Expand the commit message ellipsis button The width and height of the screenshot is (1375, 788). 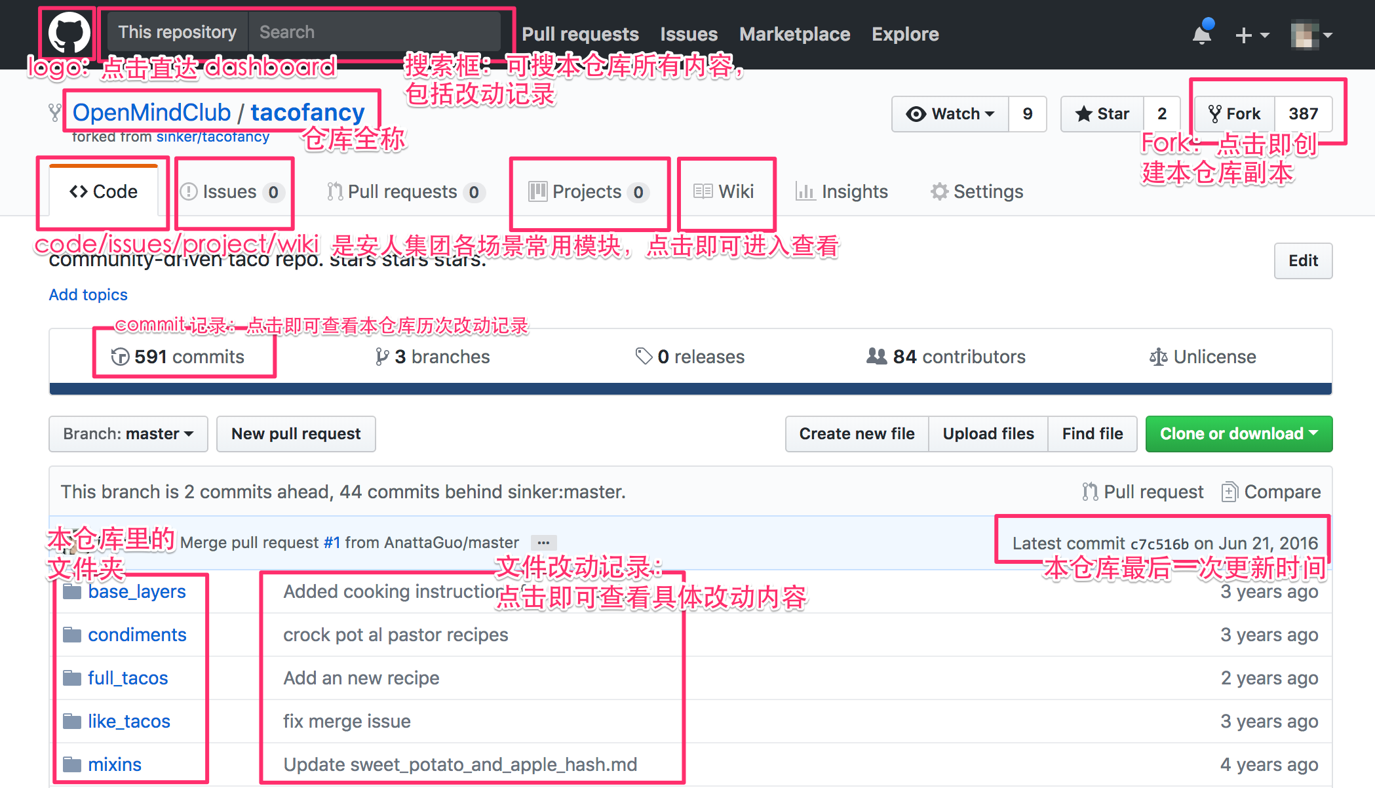[x=543, y=543]
